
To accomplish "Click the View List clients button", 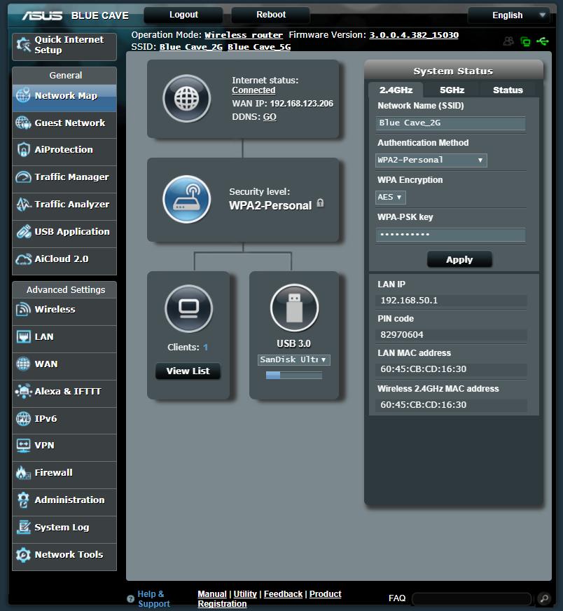I will (x=188, y=371).
